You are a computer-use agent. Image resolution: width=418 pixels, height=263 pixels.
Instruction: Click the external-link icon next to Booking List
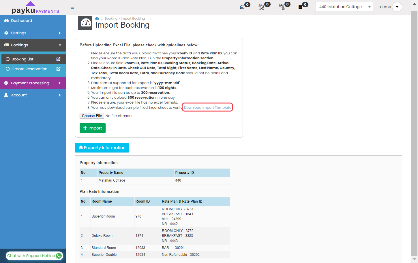[58, 59]
